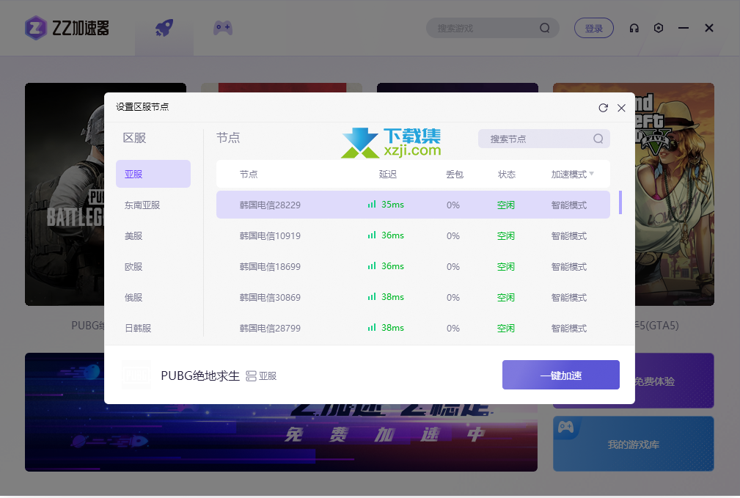The image size is (740, 498).
Task: Click signal bars icon for 韩国电信18699
Action: [372, 266]
